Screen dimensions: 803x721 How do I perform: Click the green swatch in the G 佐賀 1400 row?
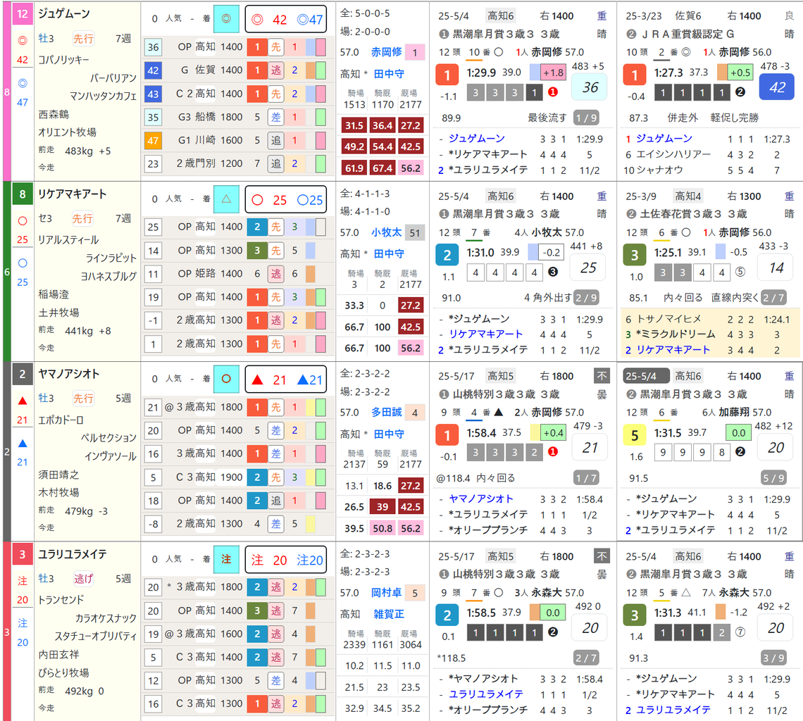pos(320,70)
